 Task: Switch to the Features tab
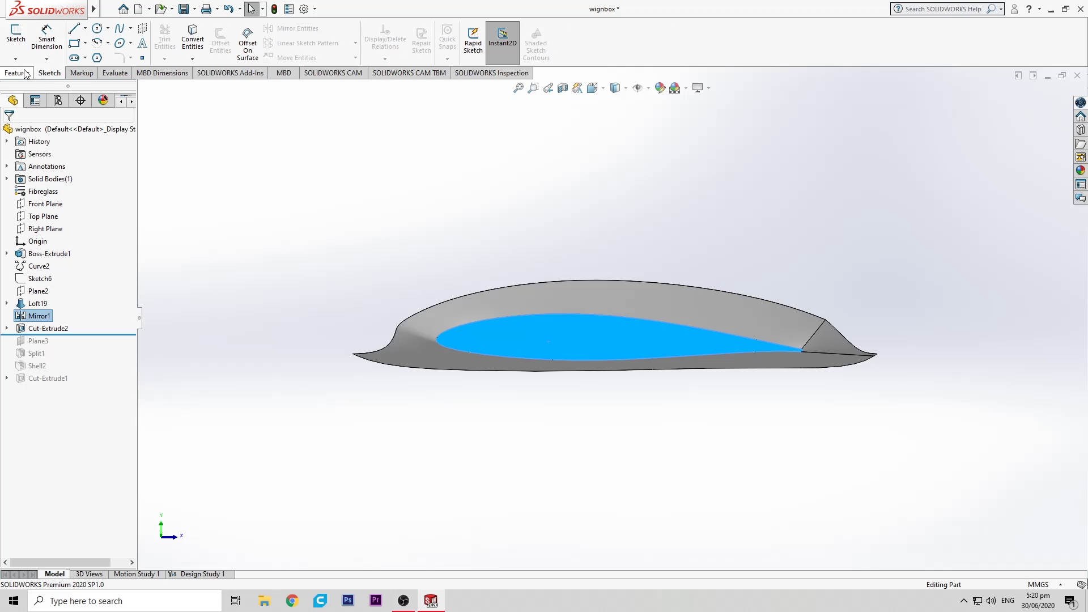16,73
